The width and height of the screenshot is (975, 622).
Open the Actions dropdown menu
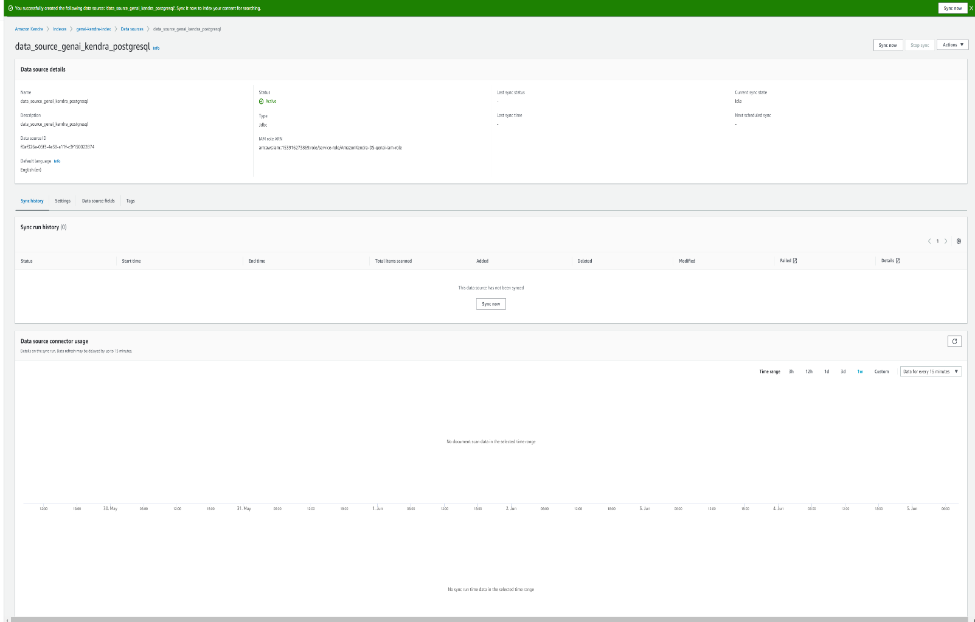pos(952,44)
